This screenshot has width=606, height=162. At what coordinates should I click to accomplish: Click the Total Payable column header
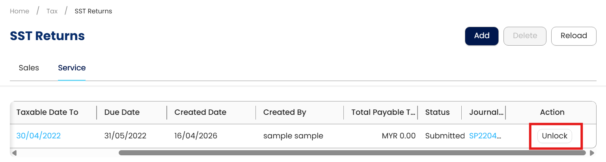click(383, 112)
